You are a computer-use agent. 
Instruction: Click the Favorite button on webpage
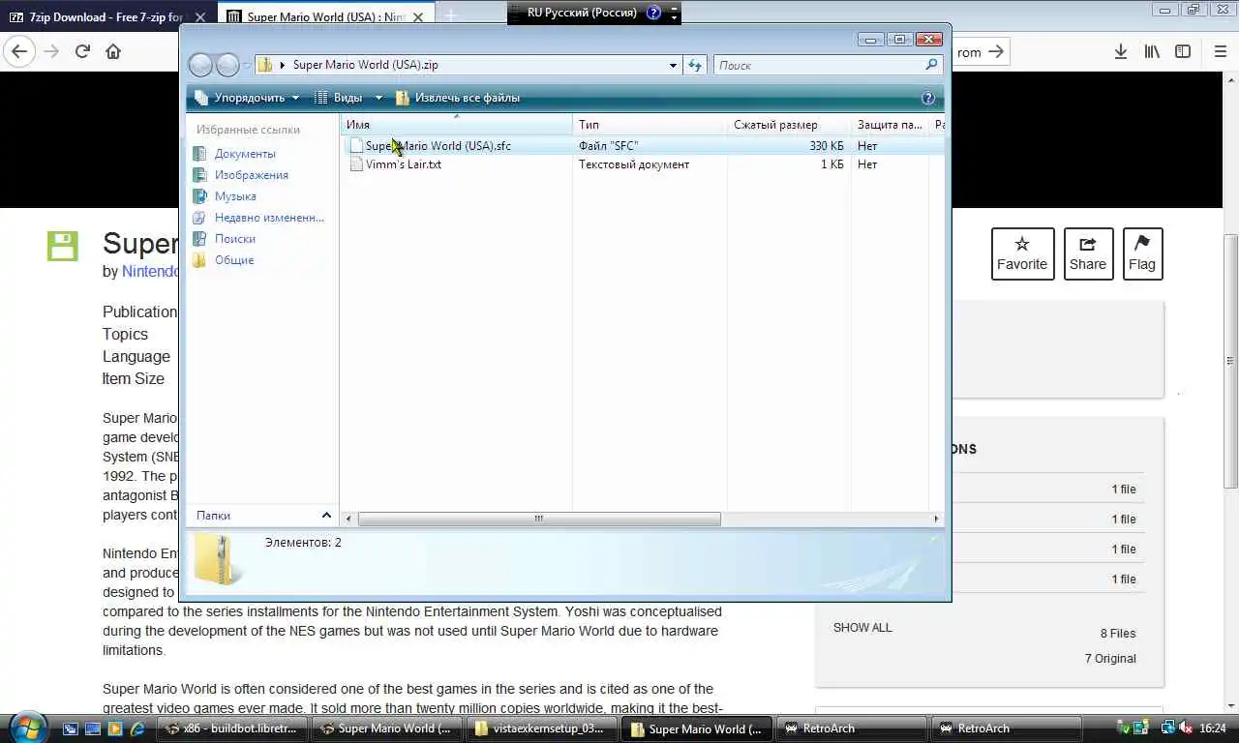(1022, 253)
